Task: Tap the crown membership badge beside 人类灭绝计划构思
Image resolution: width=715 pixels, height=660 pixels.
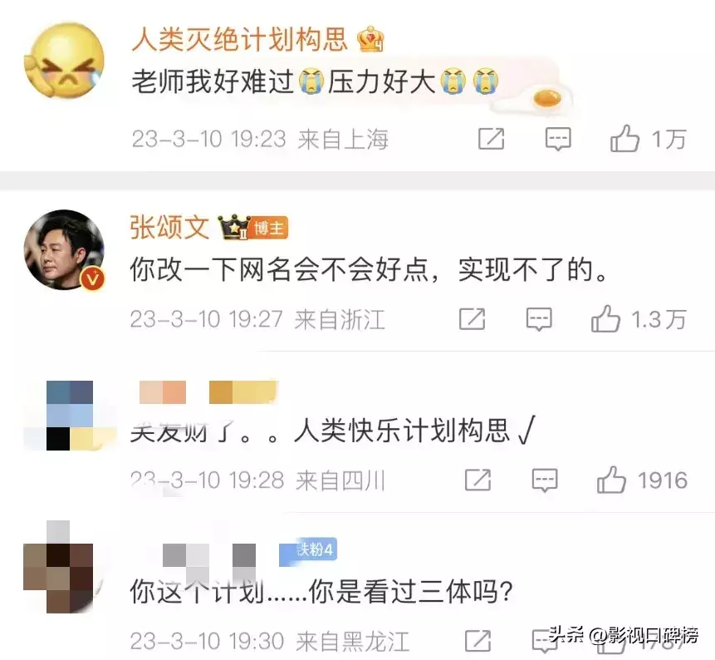Action: tap(370, 39)
